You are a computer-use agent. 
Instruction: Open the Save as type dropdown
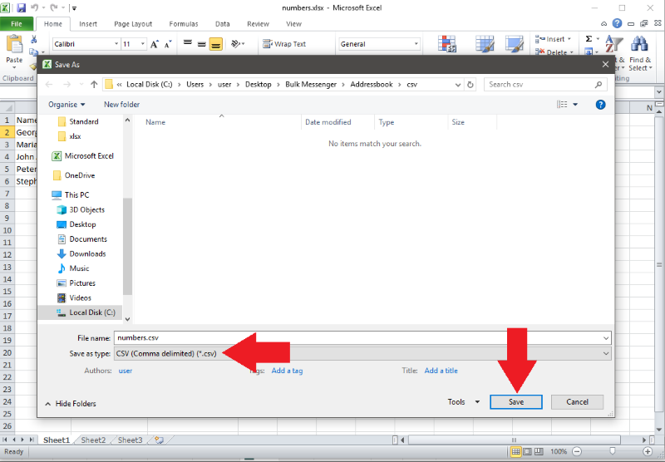tap(362, 353)
